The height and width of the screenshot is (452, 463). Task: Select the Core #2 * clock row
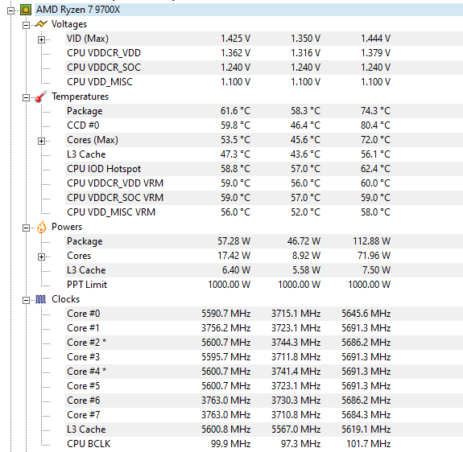(x=264, y=343)
